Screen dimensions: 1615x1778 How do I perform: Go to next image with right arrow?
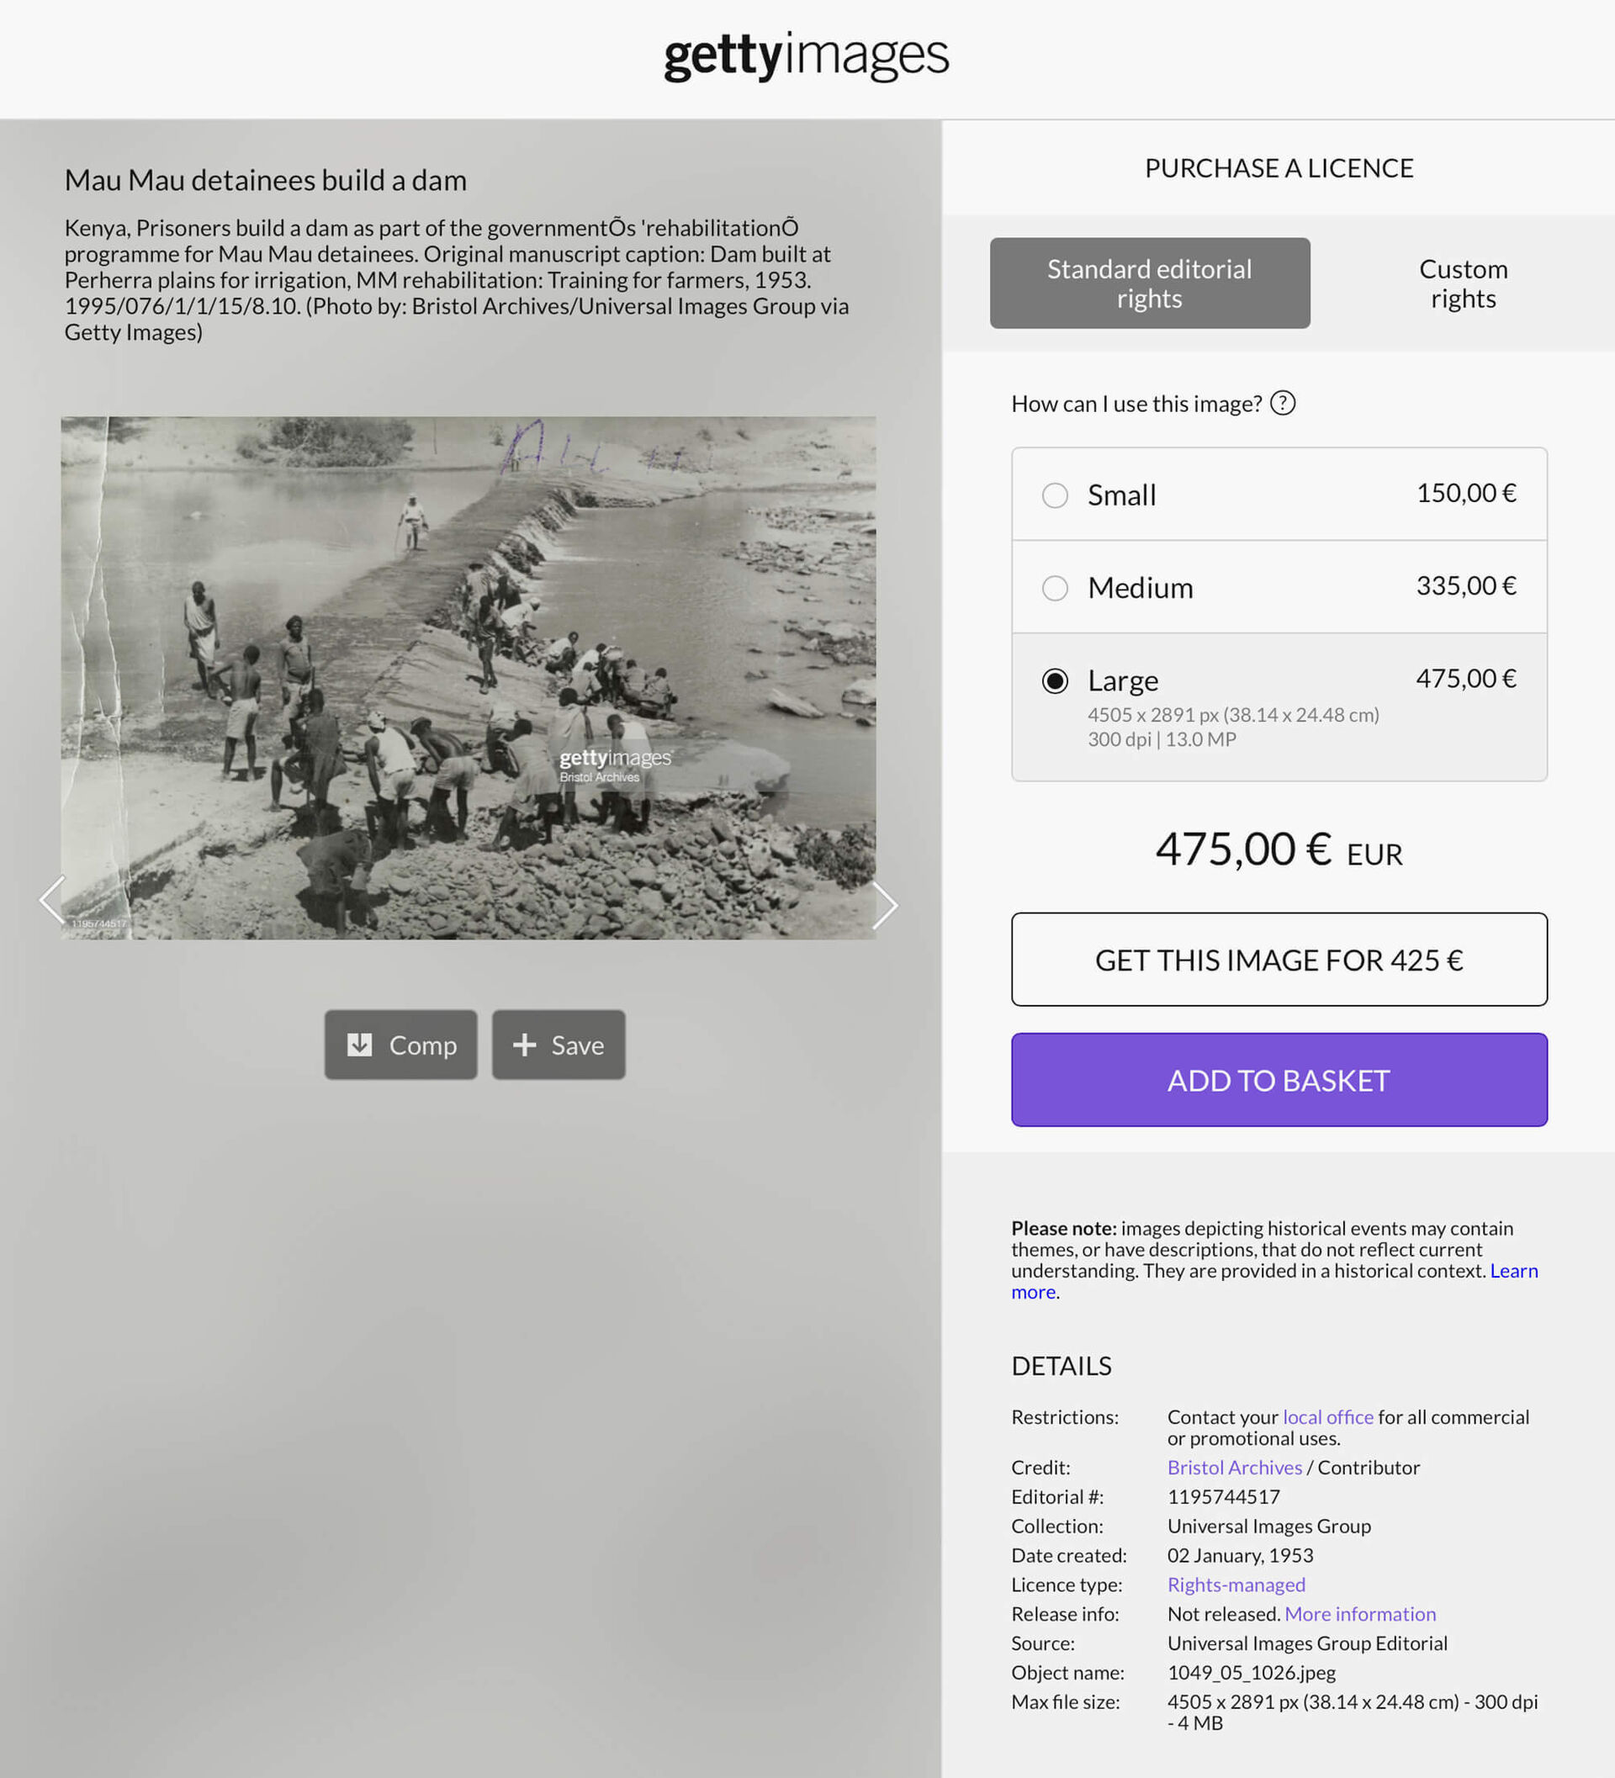click(885, 906)
